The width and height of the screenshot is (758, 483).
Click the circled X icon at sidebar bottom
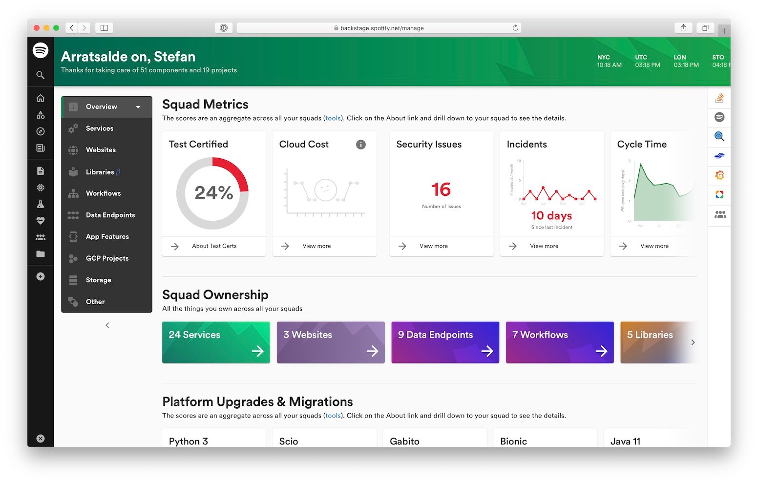pos(41,439)
